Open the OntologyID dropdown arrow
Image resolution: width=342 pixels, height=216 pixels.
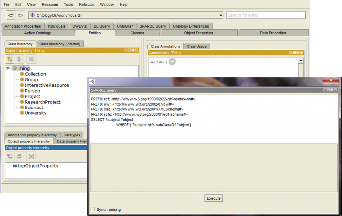pos(221,15)
